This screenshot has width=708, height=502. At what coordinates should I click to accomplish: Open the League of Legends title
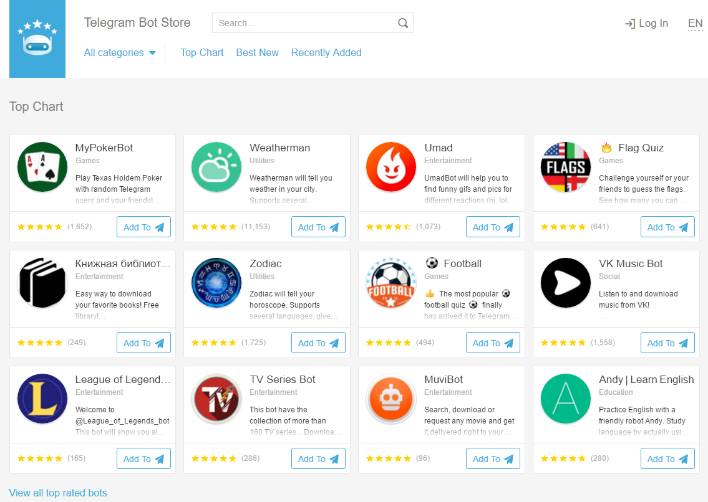pyautogui.click(x=123, y=380)
